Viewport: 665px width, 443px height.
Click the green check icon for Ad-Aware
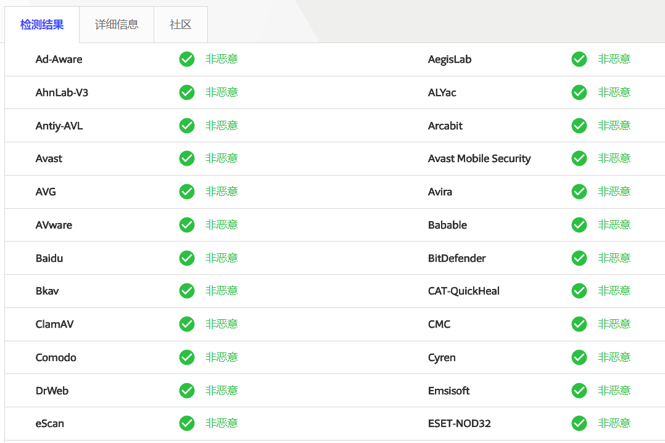(x=186, y=59)
